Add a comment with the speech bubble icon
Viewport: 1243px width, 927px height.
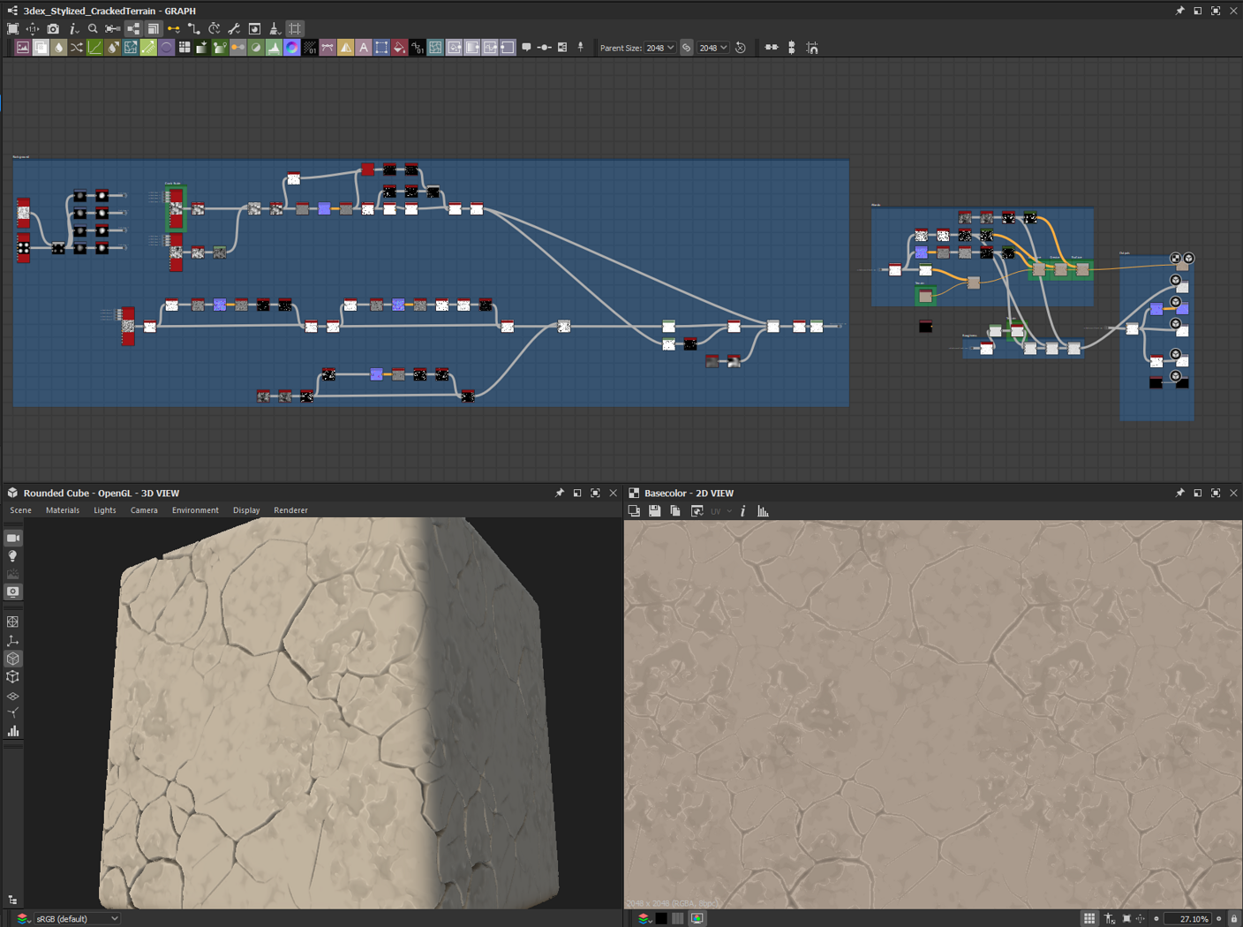[526, 48]
